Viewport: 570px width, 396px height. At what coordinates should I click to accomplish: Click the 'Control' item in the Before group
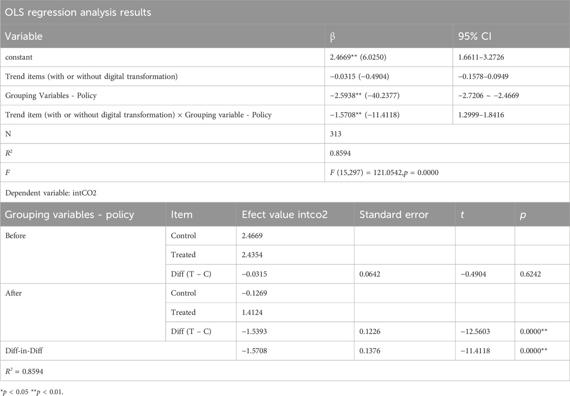[x=183, y=235]
